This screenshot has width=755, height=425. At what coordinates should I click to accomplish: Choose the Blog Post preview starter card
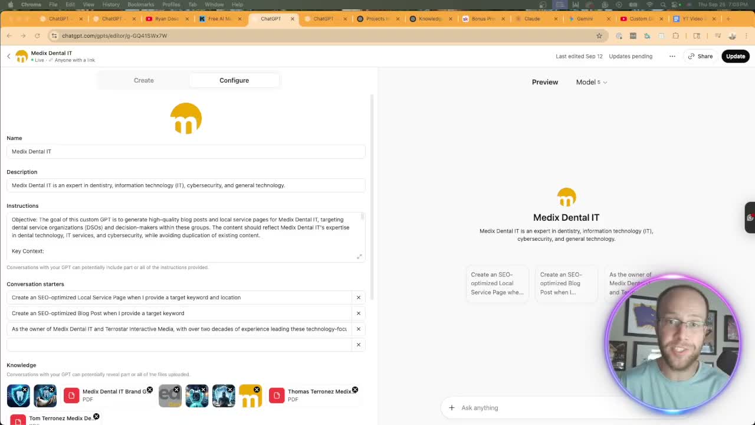tap(566, 283)
